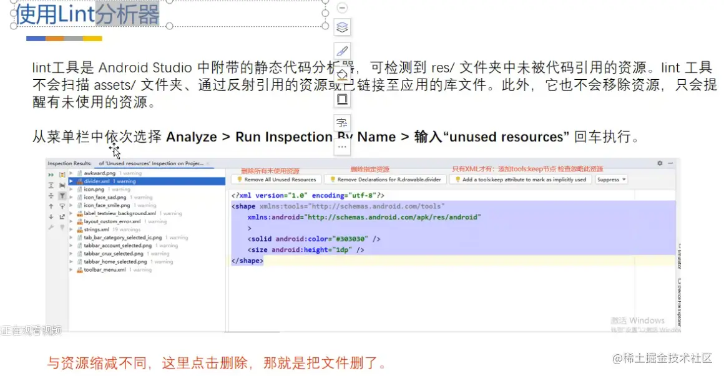
Task: Expand icon_face_sad.png node
Action: [x=71, y=198]
